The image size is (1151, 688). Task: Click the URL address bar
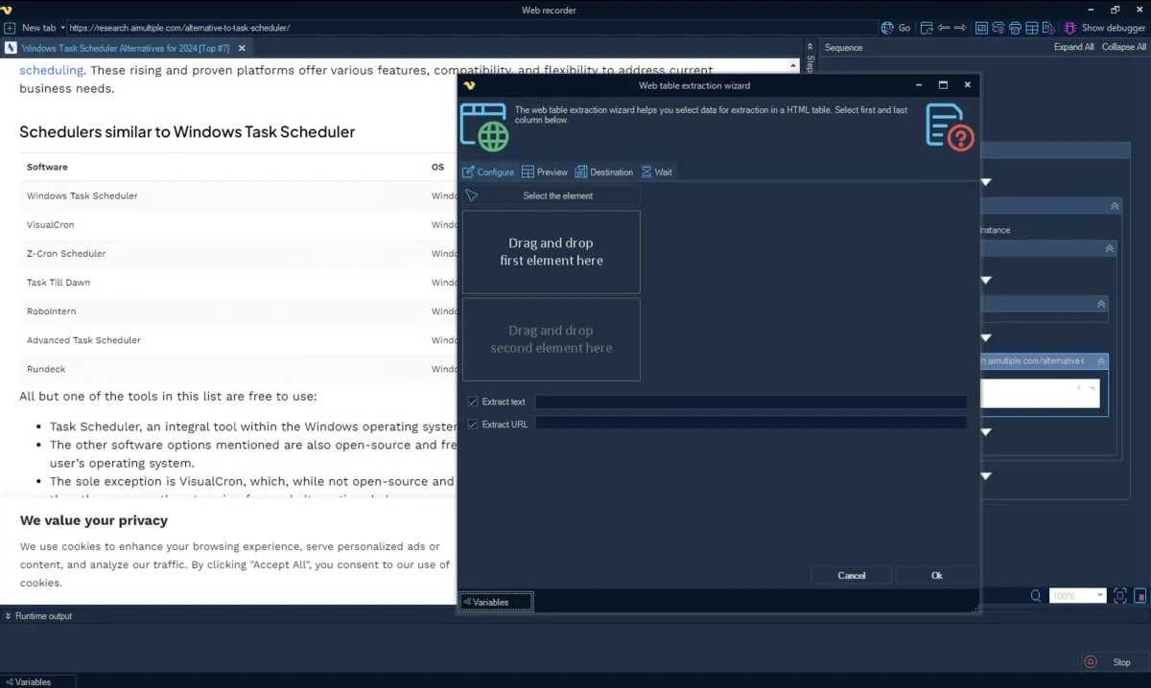472,28
